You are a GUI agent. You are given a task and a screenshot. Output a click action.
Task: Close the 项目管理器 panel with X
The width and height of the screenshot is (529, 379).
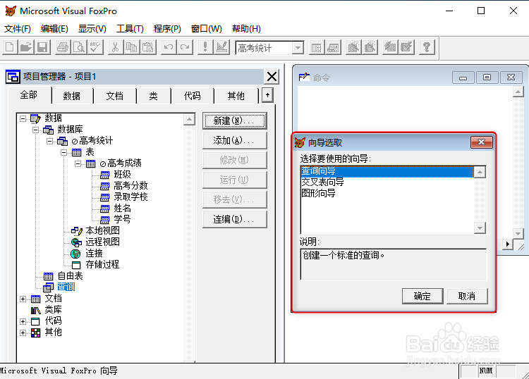point(272,77)
